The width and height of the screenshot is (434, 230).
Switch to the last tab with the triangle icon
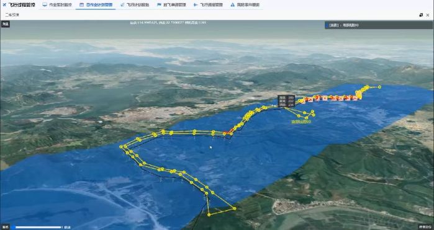pos(245,5)
